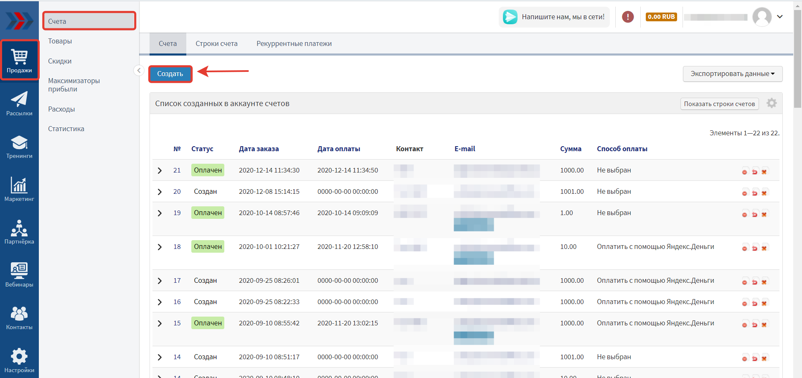Expand invoice row 20

point(160,192)
